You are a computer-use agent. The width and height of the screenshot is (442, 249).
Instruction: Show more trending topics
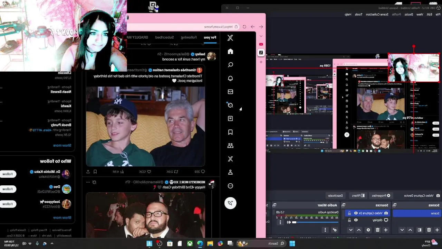(62, 145)
